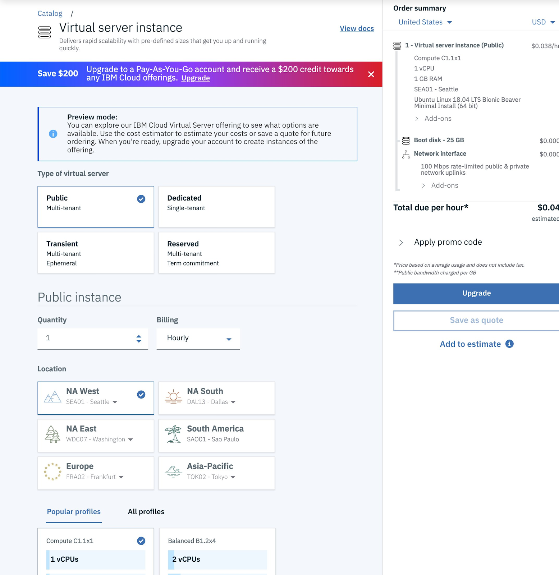Open the SEA01 - Seattle datacenter dropdown
Viewport: 559px width, 575px height.
click(x=92, y=402)
